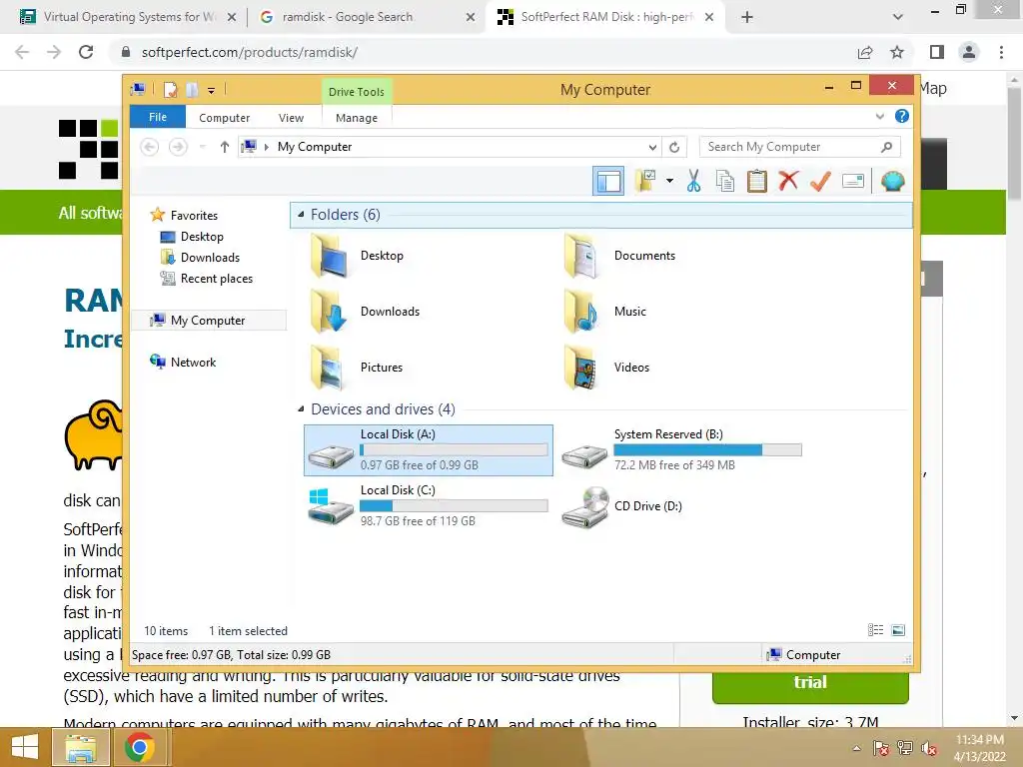Image resolution: width=1023 pixels, height=767 pixels.
Task: Click the folder options icon with checkmark
Action: (x=646, y=181)
